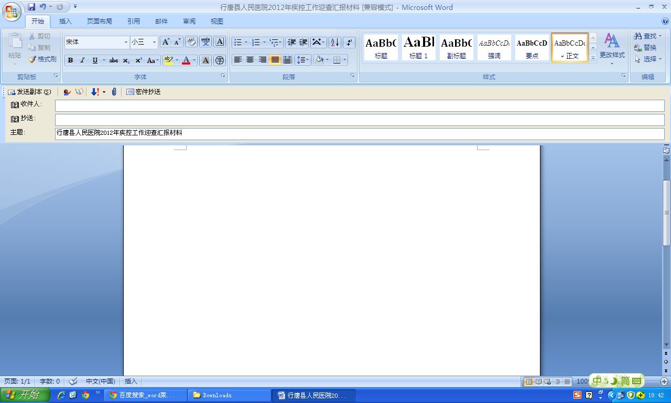Apply paragraph shading fill color
This screenshot has width=671, height=403.
(319, 60)
